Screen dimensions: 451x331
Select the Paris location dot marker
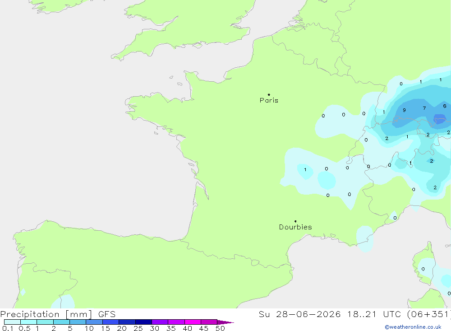click(x=269, y=94)
